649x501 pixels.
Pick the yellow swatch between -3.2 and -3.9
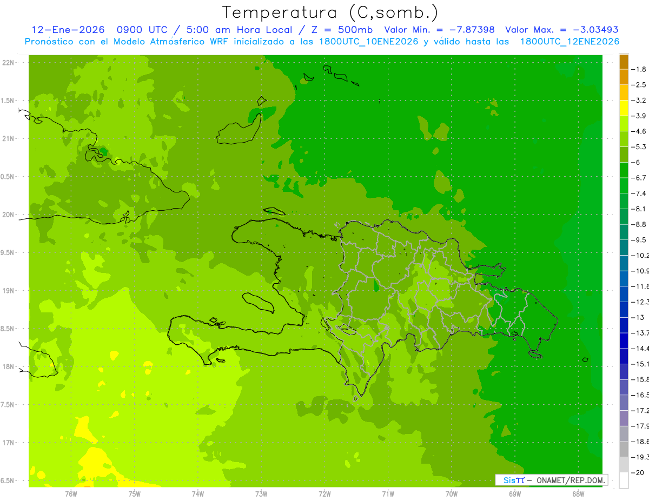(x=624, y=108)
